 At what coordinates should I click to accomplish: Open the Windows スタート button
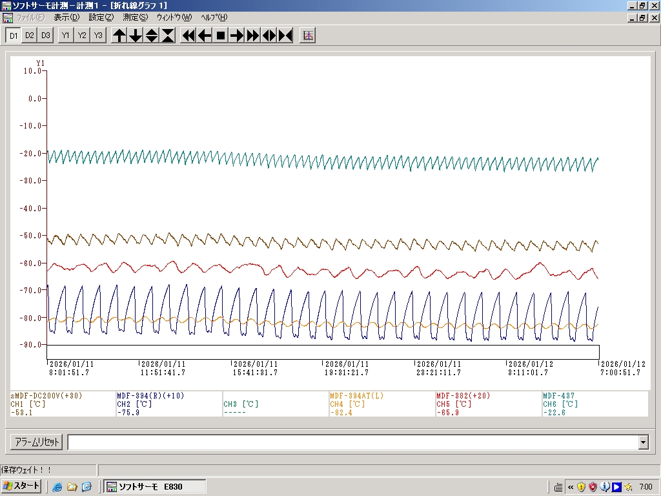pos(22,486)
